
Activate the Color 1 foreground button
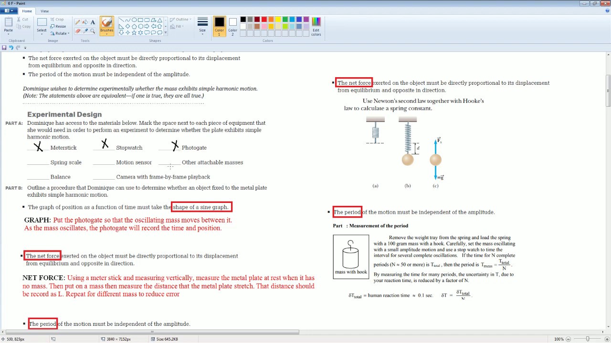[219, 26]
